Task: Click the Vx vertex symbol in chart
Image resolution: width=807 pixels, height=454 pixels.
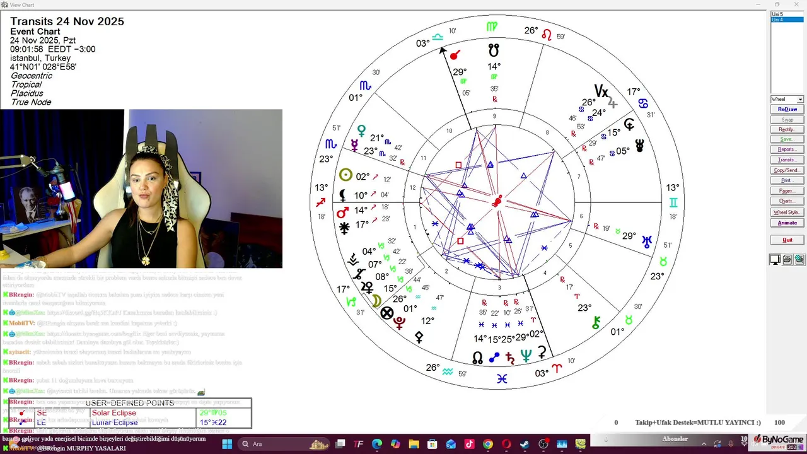Action: [601, 93]
